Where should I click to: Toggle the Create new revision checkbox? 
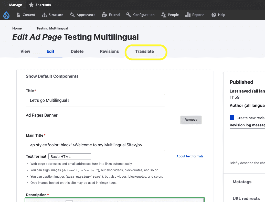point(232,118)
